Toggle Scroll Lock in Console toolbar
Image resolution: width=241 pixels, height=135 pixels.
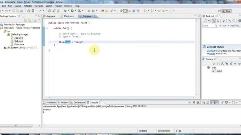click(x=208, y=102)
